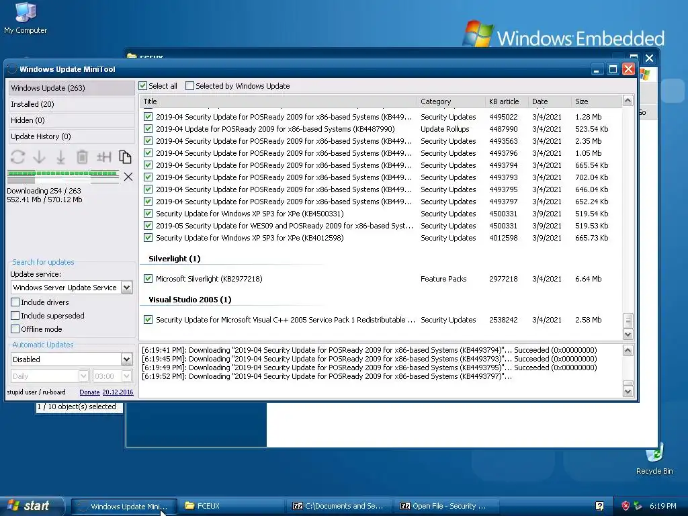Screen dimensions: 688x516
Task: Click the help question mark tray icon
Action: pos(599,506)
